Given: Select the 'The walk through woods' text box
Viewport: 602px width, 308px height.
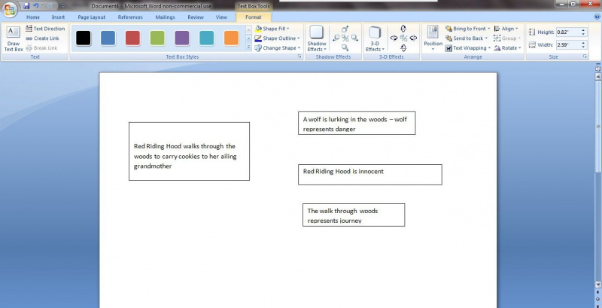Looking at the screenshot, I should (354, 215).
